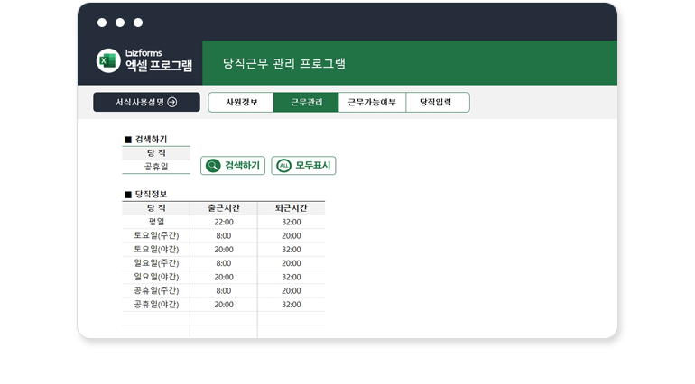
Task: Switch to the 사원정보 tab
Action: 241,103
